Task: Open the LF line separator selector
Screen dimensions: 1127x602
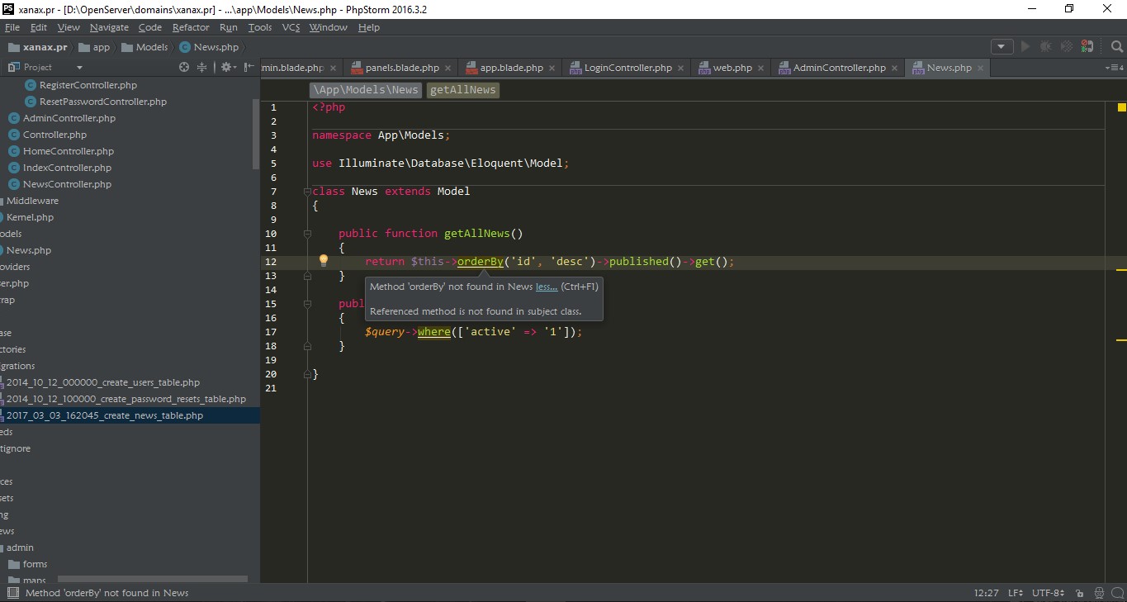Action: pyautogui.click(x=1016, y=593)
